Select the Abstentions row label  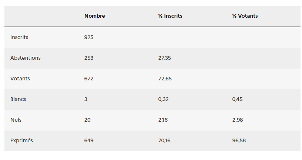(26, 58)
